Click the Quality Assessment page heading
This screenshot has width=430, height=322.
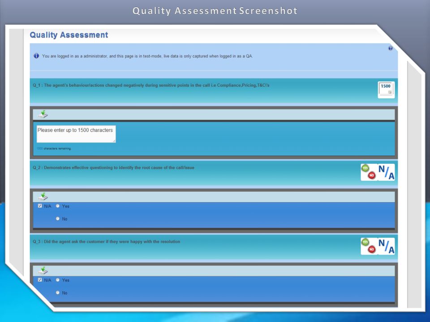[69, 35]
